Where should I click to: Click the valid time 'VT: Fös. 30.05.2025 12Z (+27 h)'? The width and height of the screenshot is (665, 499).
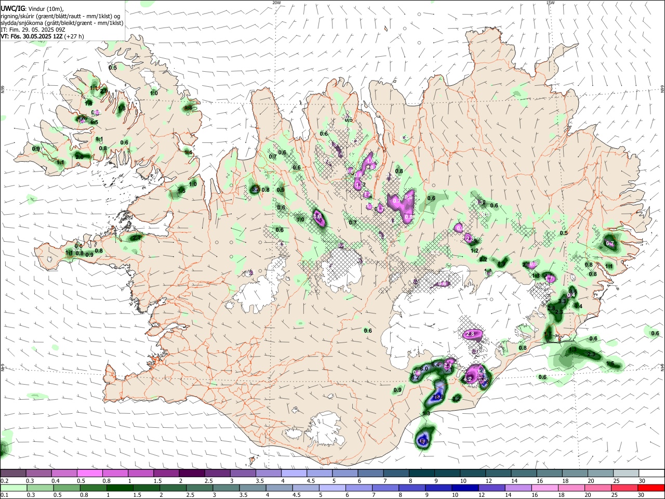coord(42,36)
